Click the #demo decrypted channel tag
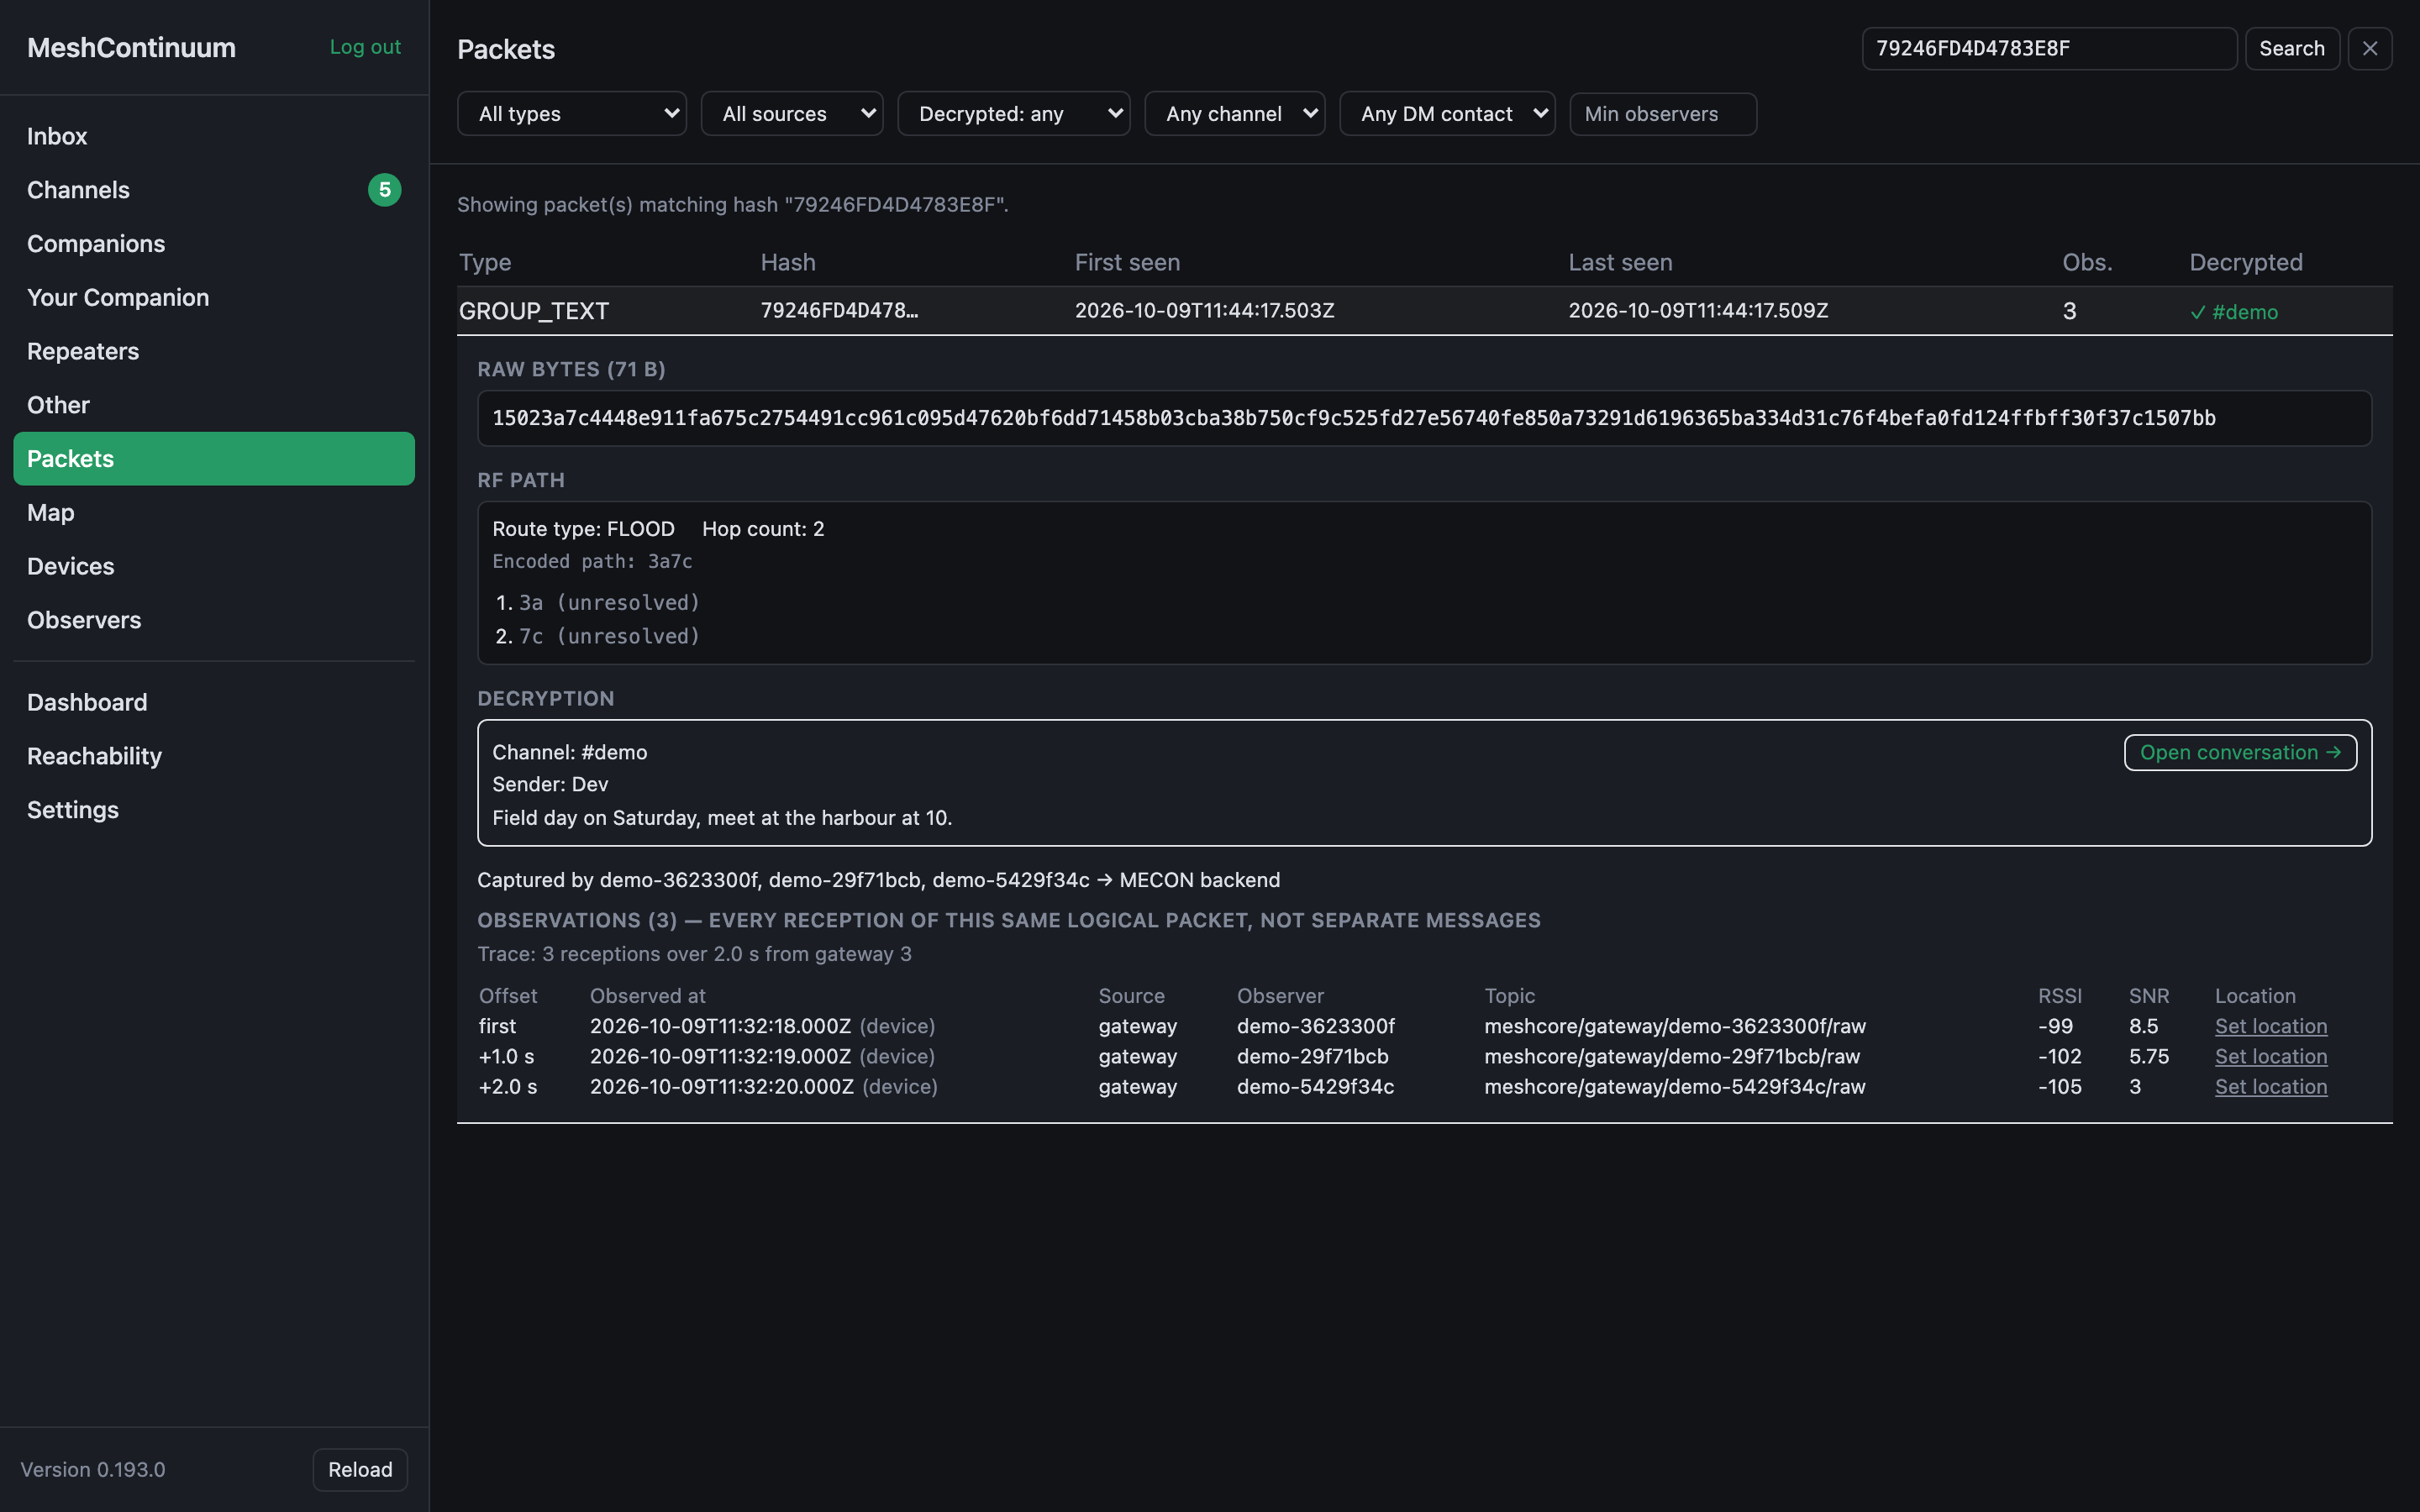Viewport: 2420px width, 1512px height. pyautogui.click(x=2234, y=312)
